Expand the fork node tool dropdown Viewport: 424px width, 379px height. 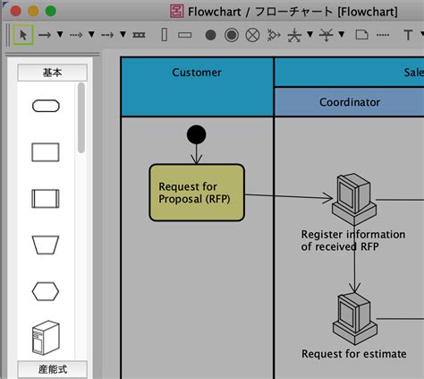(x=310, y=35)
